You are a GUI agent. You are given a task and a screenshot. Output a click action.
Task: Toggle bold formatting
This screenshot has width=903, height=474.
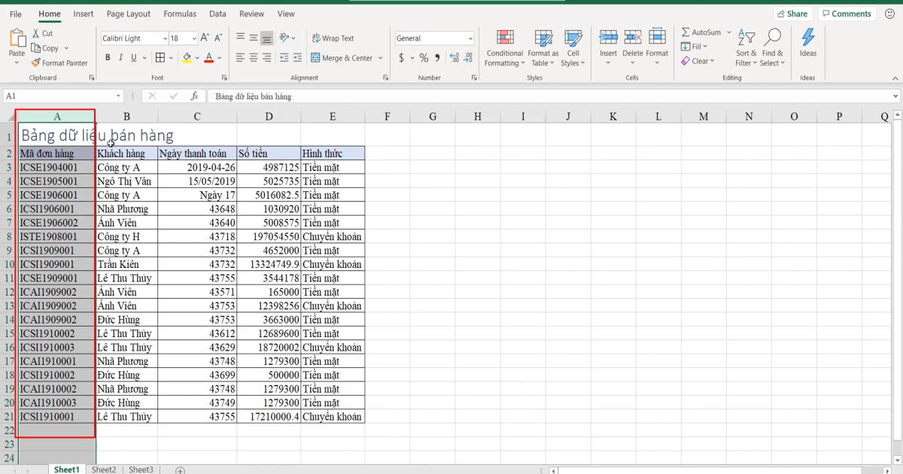tap(108, 56)
